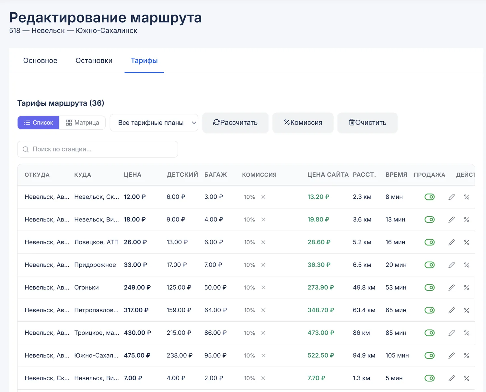Click the Очистить button
The height and width of the screenshot is (392, 486).
pyautogui.click(x=367, y=123)
